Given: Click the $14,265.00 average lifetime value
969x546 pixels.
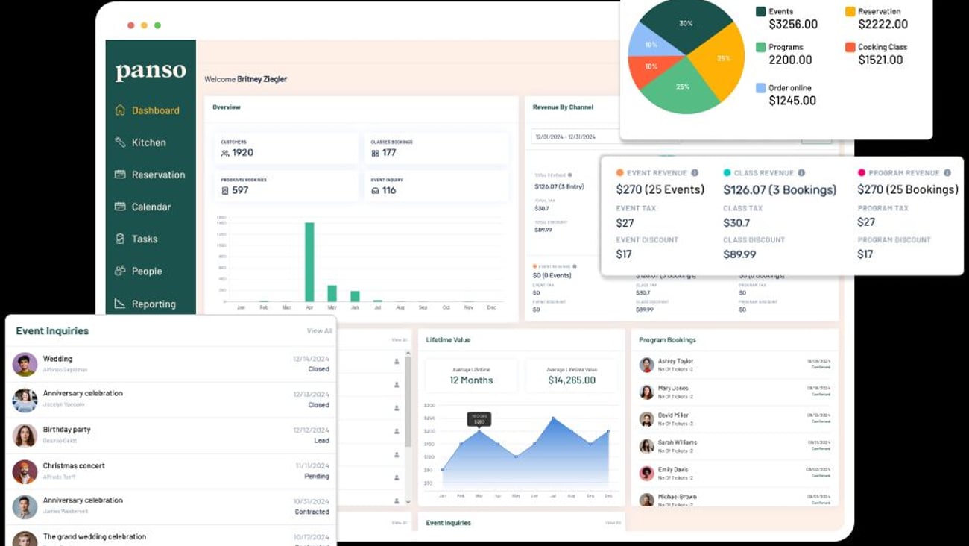Looking at the screenshot, I should click(x=572, y=380).
